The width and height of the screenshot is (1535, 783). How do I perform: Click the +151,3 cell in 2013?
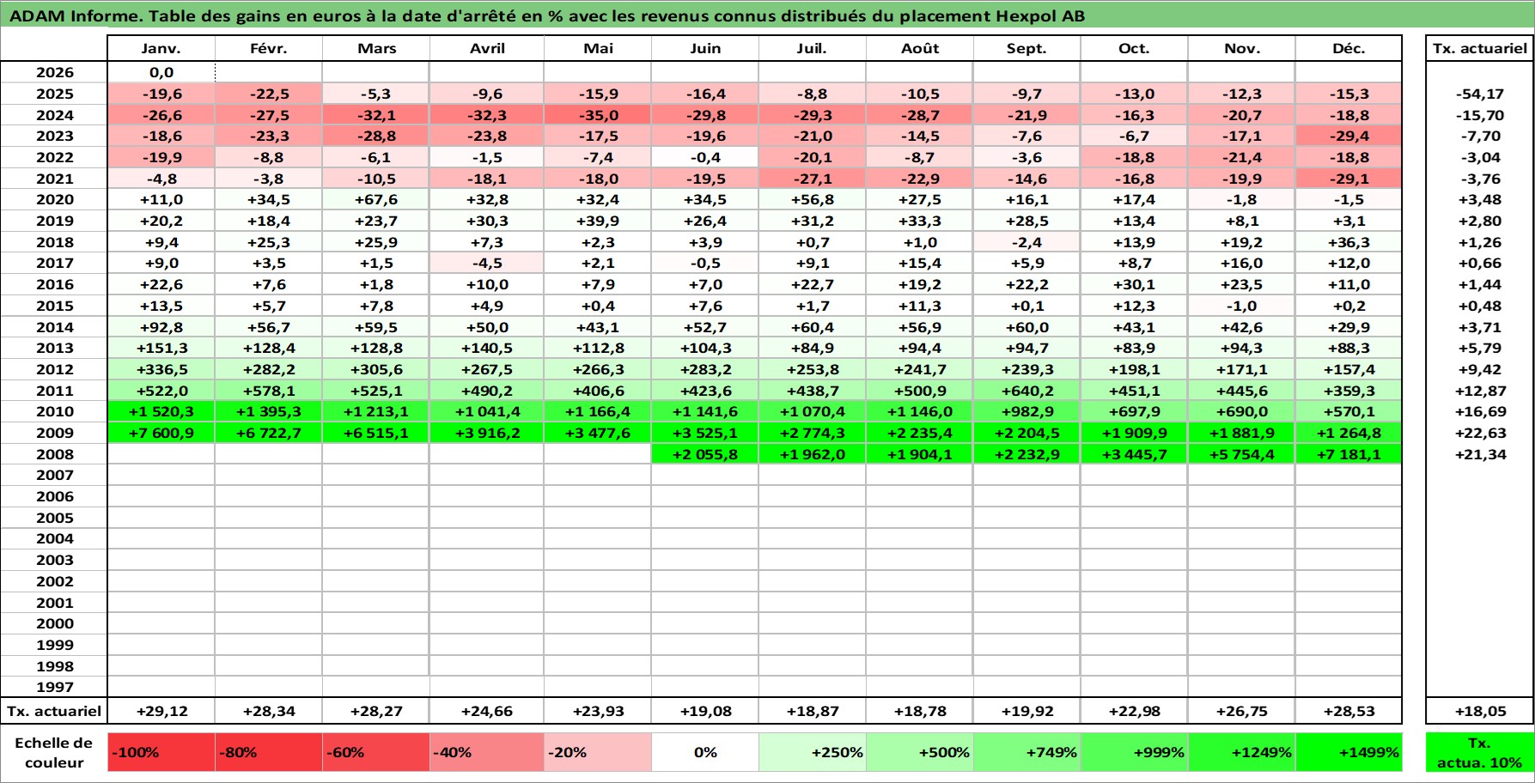(161, 348)
